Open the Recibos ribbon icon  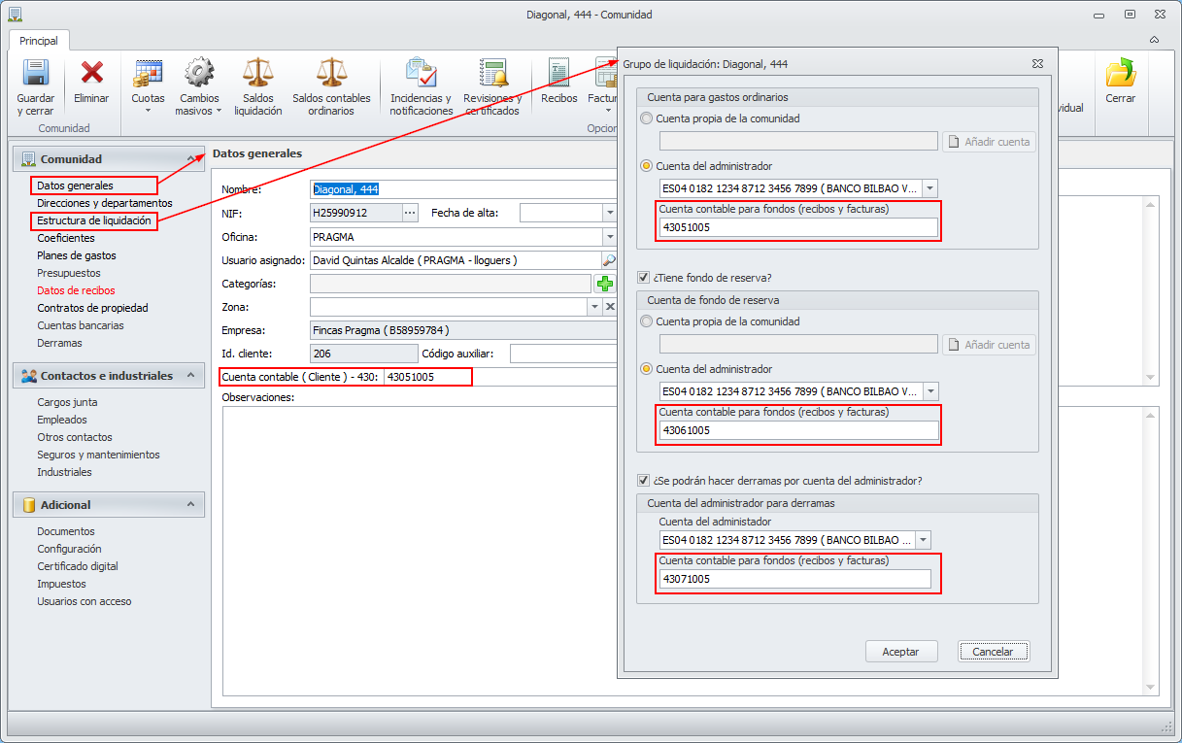[x=559, y=74]
